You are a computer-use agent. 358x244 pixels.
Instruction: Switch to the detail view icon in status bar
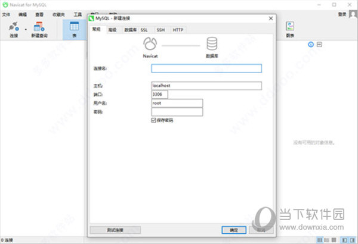click(x=327, y=240)
